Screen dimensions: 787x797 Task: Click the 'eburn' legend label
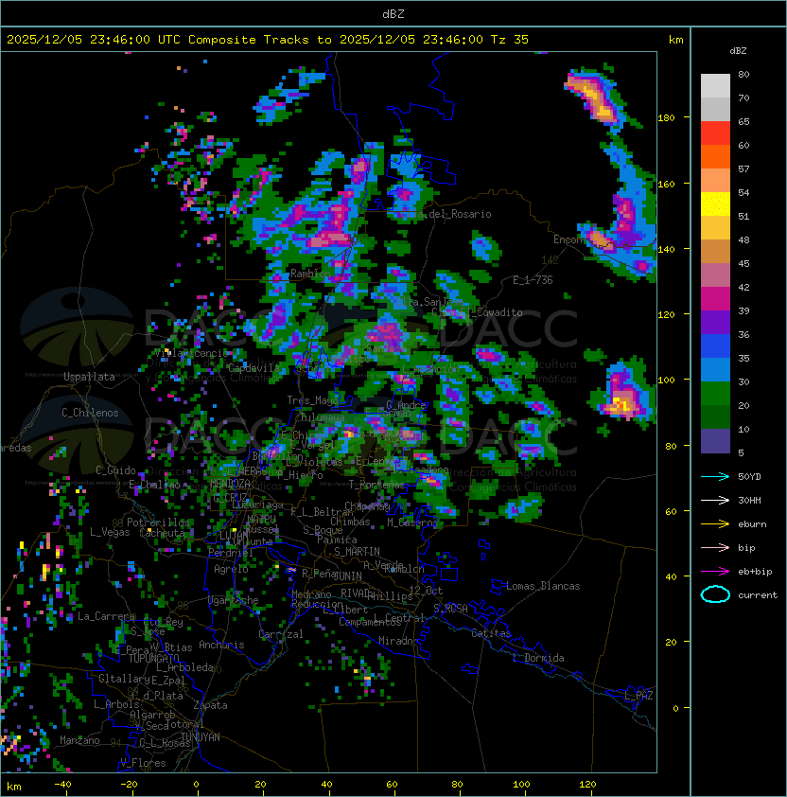click(752, 524)
